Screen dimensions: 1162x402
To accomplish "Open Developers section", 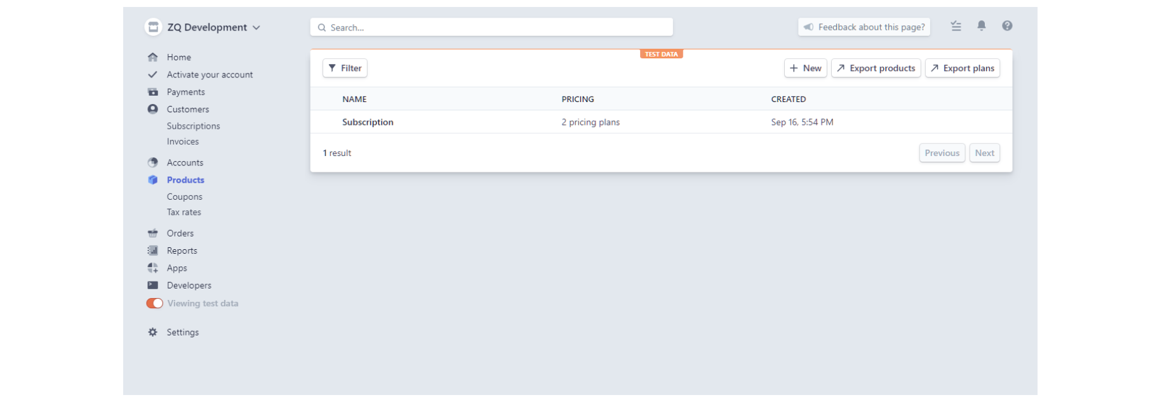I will point(189,285).
